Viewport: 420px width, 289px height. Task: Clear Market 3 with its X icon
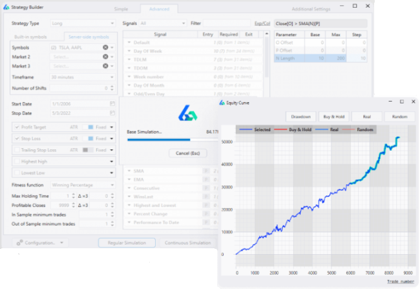pyautogui.click(x=105, y=66)
